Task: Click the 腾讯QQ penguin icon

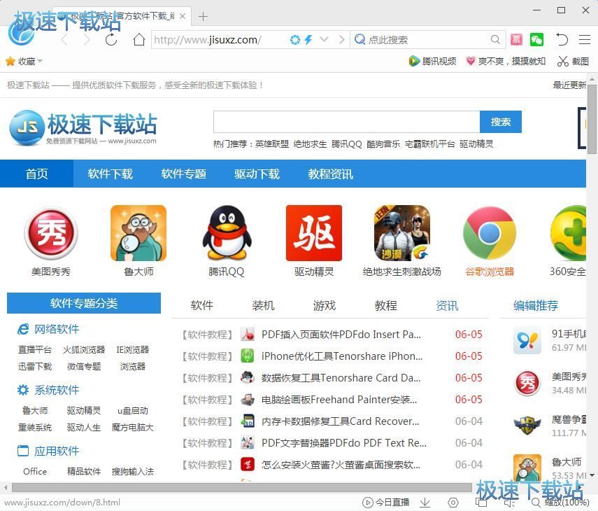Action: [227, 233]
